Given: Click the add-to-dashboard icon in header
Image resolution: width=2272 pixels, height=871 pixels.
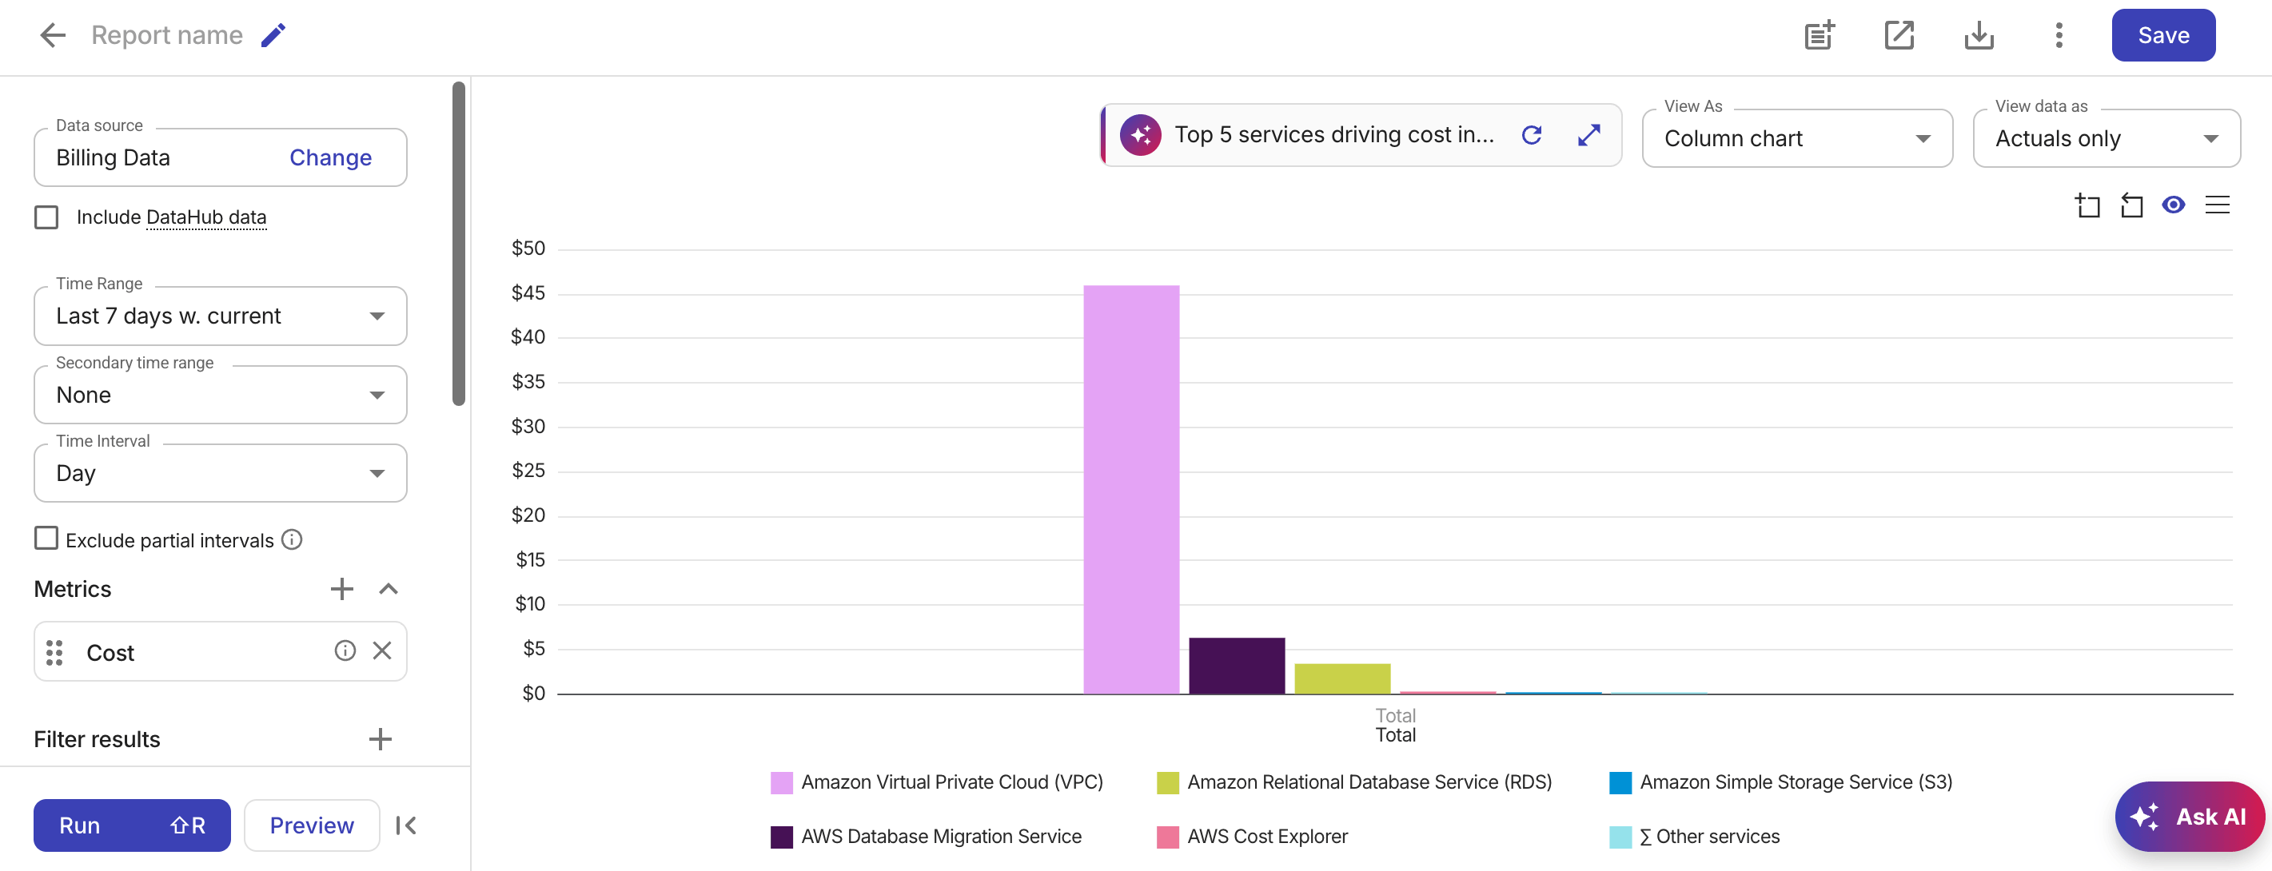Looking at the screenshot, I should [x=1819, y=35].
